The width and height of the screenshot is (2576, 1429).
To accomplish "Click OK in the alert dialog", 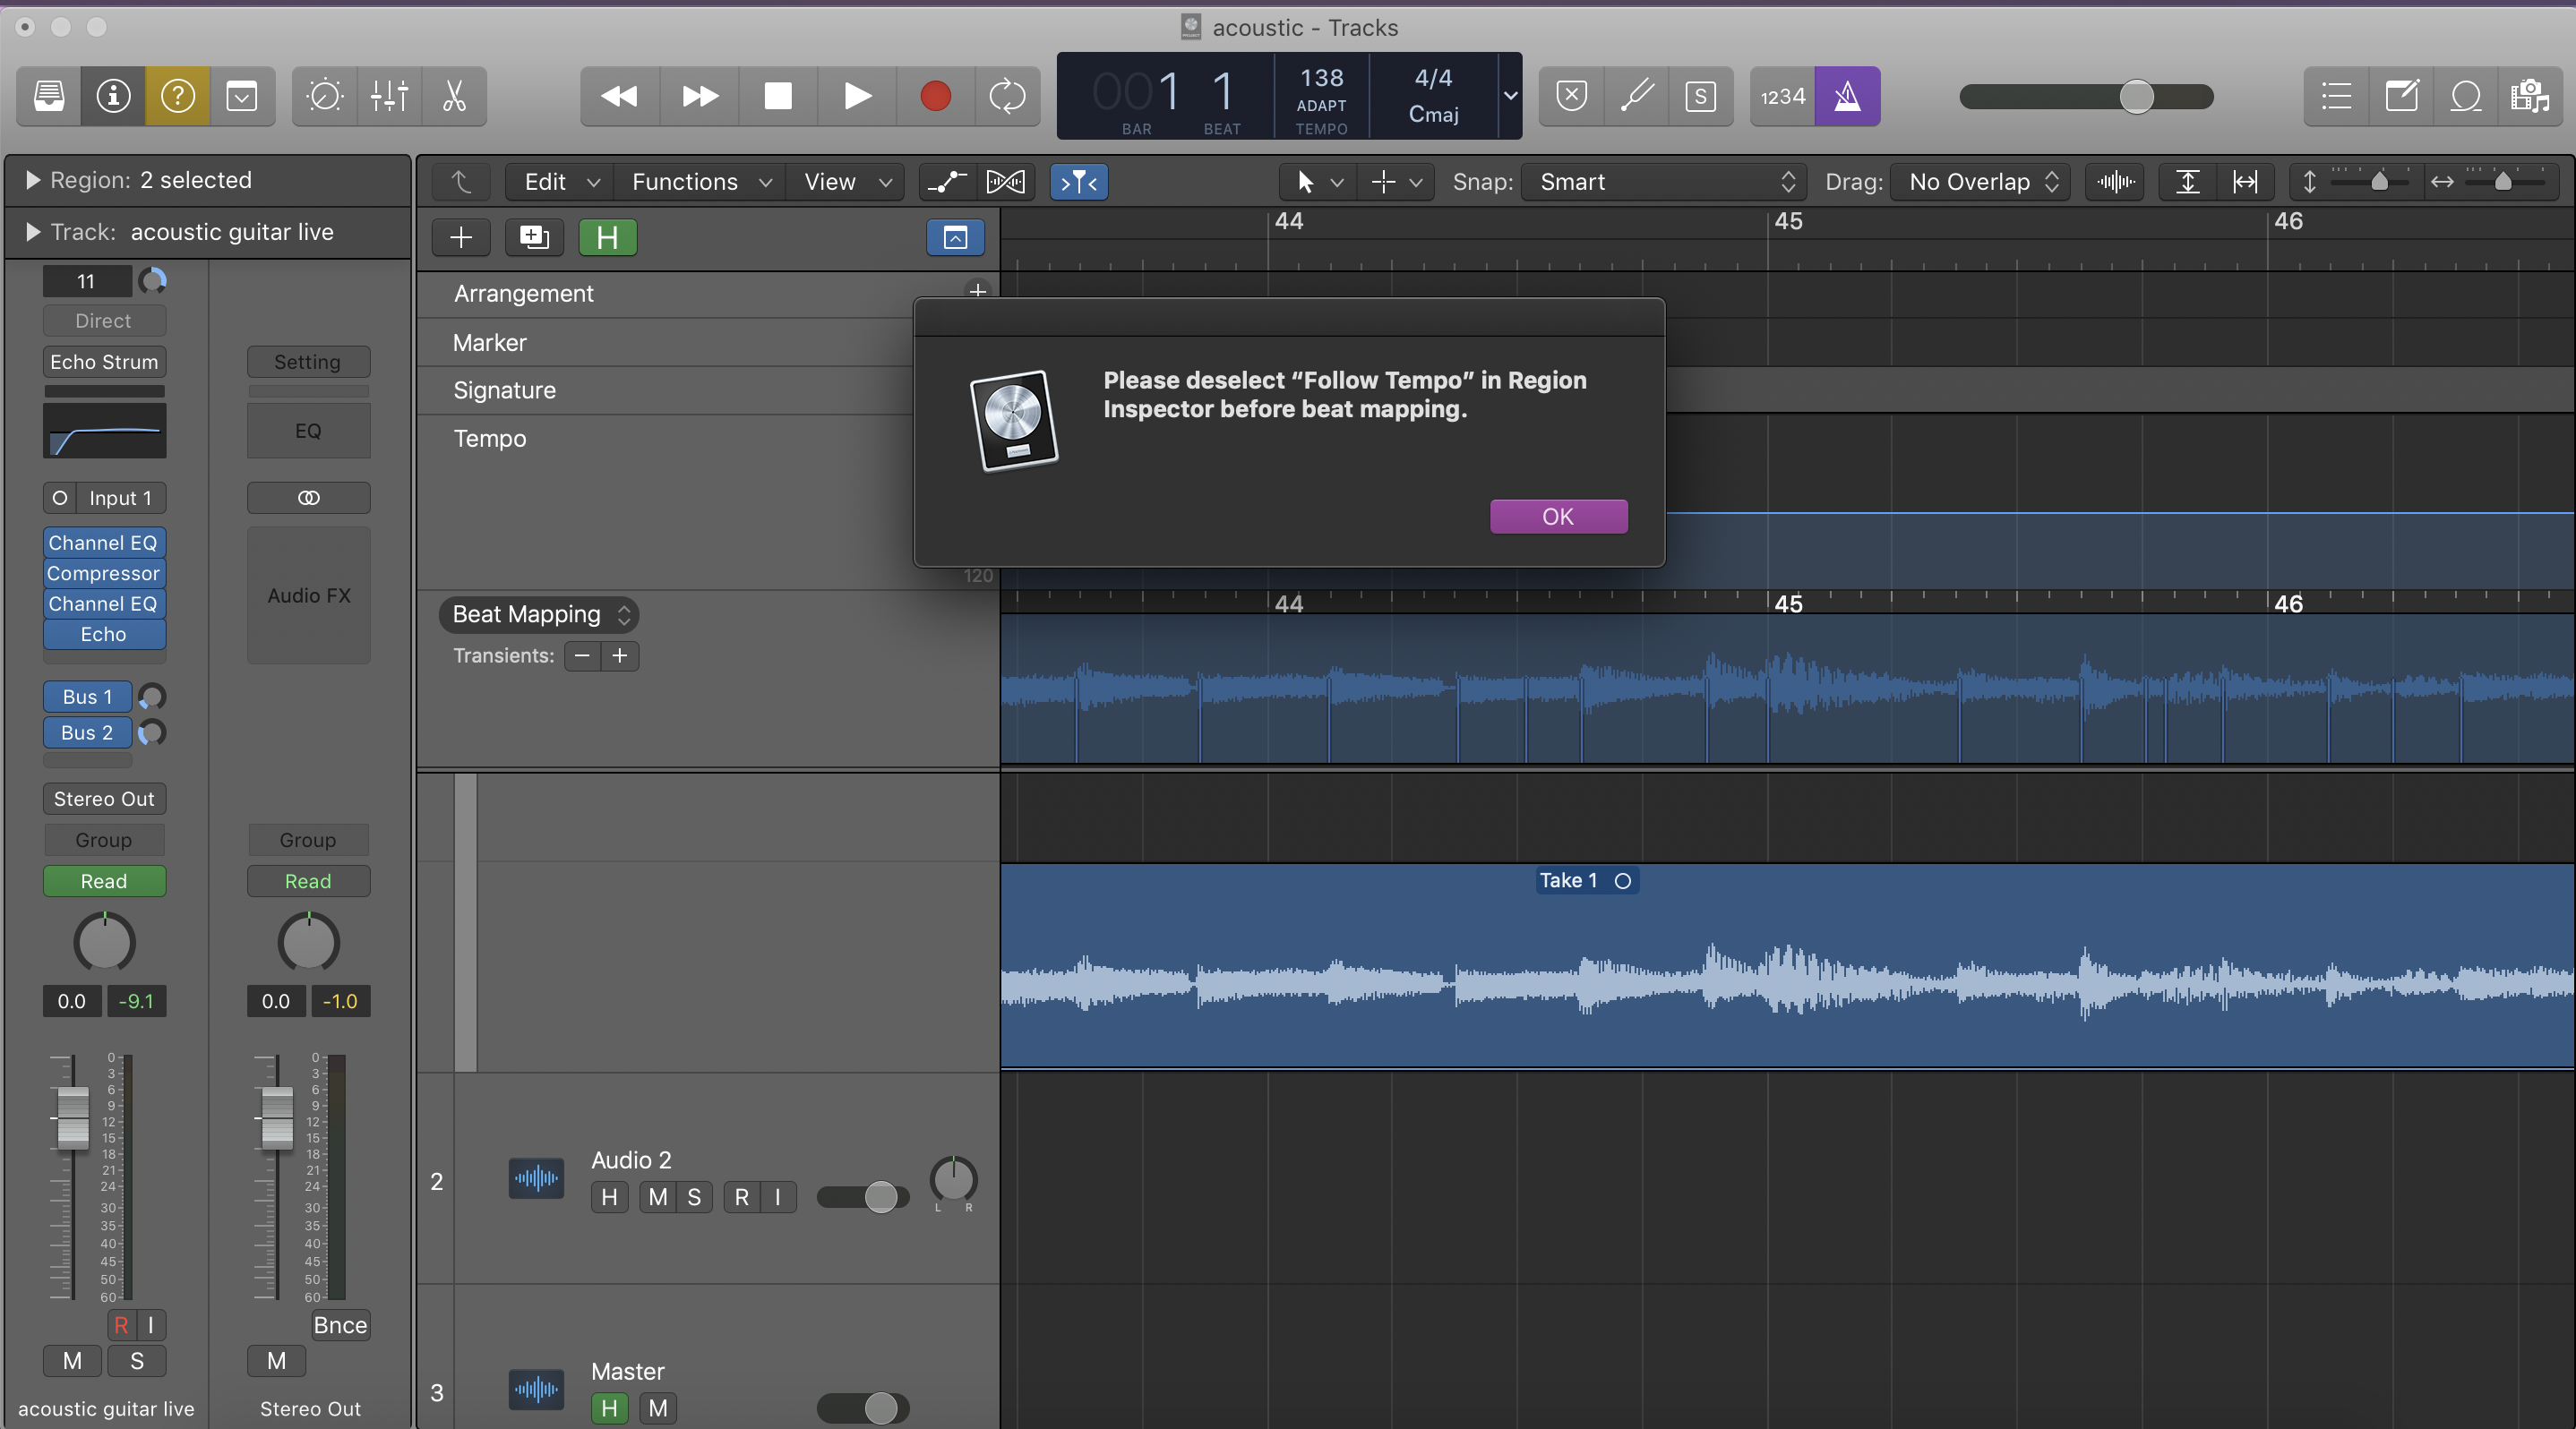I will pos(1557,517).
